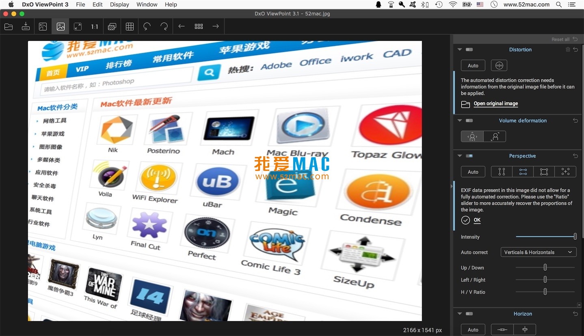Click the Distortion Auto button
This screenshot has height=336, width=584.
(x=473, y=65)
